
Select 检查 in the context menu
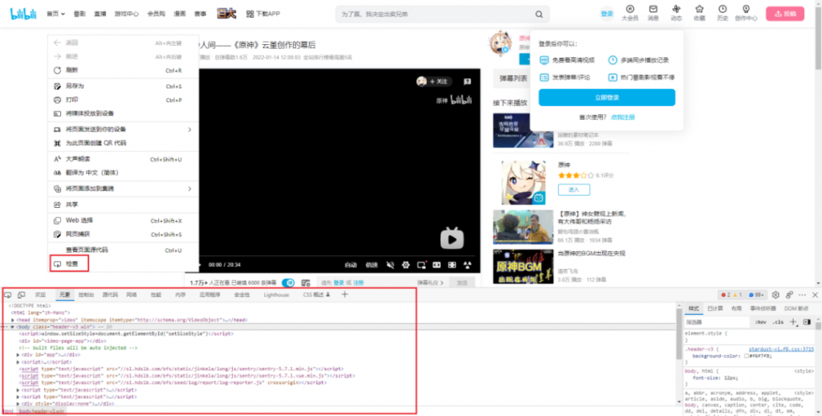(x=71, y=264)
